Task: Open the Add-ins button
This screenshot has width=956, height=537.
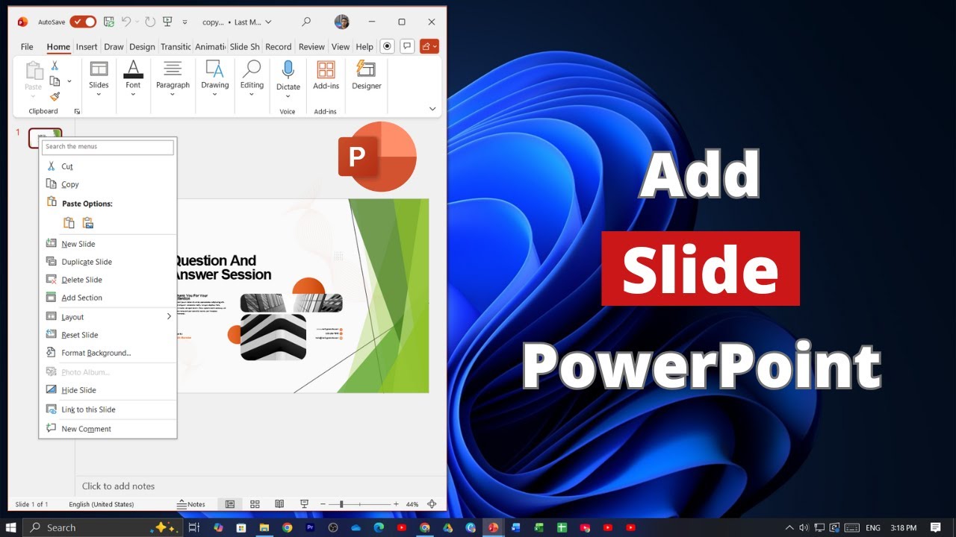Action: 326,75
